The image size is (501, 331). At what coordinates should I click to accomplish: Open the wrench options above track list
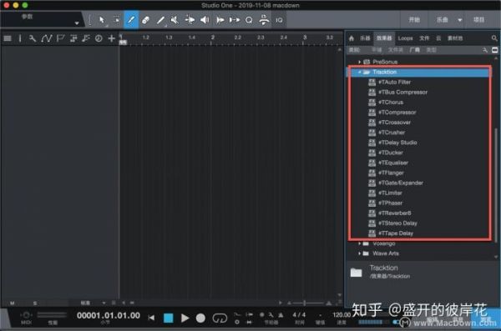(33, 38)
